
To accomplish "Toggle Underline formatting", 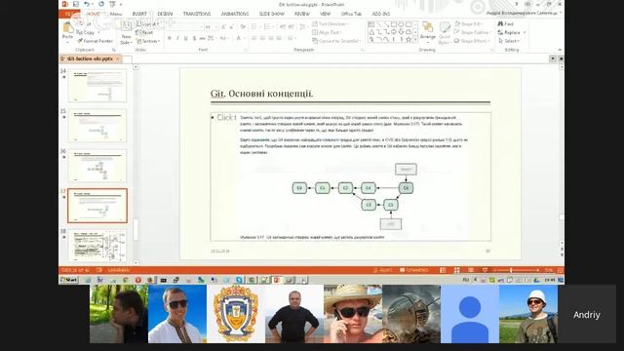I will point(186,38).
